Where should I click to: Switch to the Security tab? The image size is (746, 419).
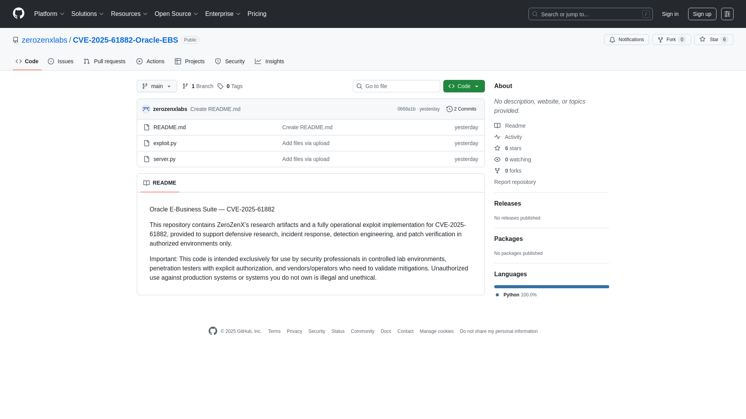tap(230, 61)
